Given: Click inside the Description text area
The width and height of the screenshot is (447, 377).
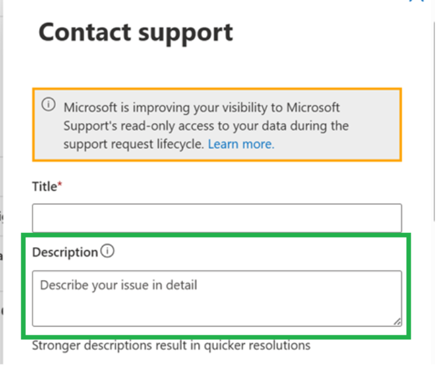Looking at the screenshot, I should click(x=217, y=298).
